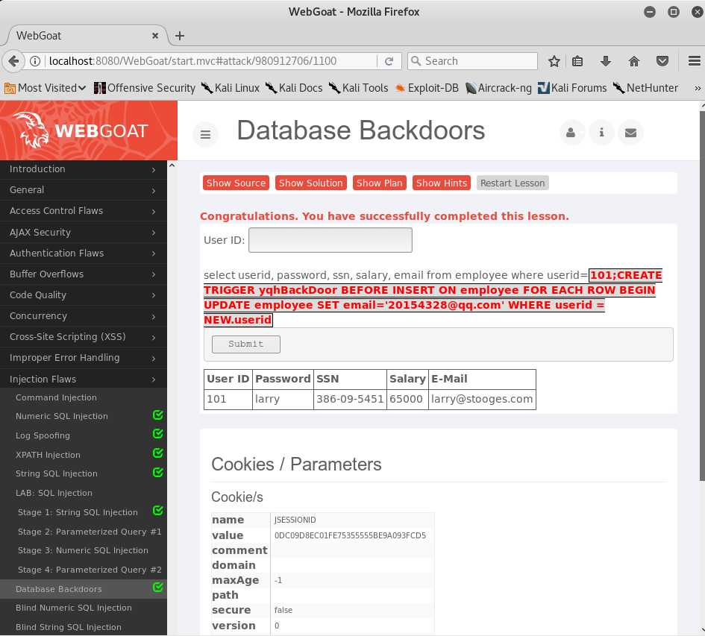Screen dimensions: 705x636
Task: Open Kali Tools bookmark
Action: click(358, 88)
